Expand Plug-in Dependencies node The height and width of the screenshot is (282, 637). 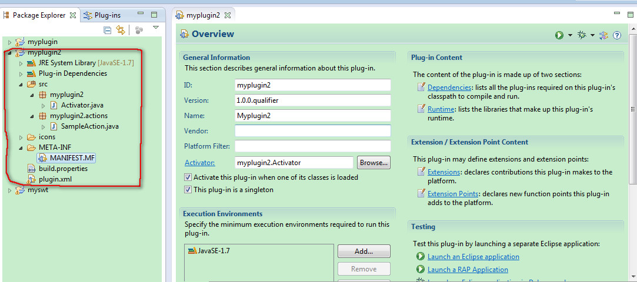(21, 74)
